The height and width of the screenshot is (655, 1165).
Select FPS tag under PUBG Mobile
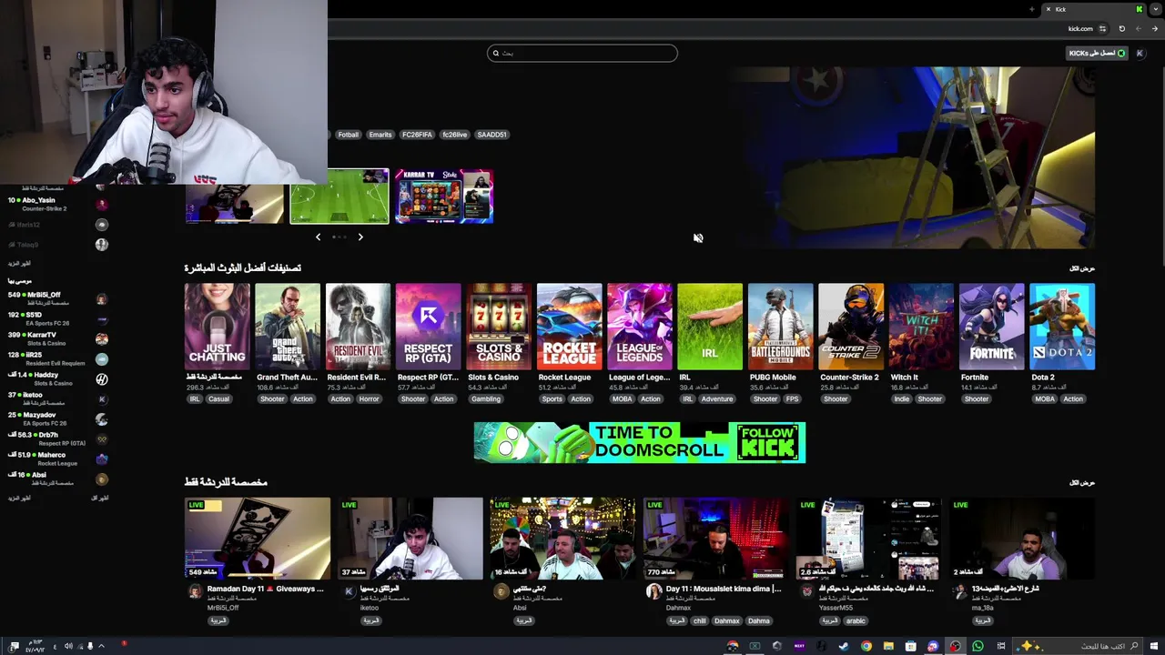point(792,398)
